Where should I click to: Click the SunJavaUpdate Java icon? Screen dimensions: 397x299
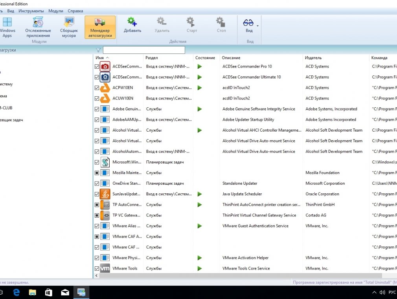105,194
